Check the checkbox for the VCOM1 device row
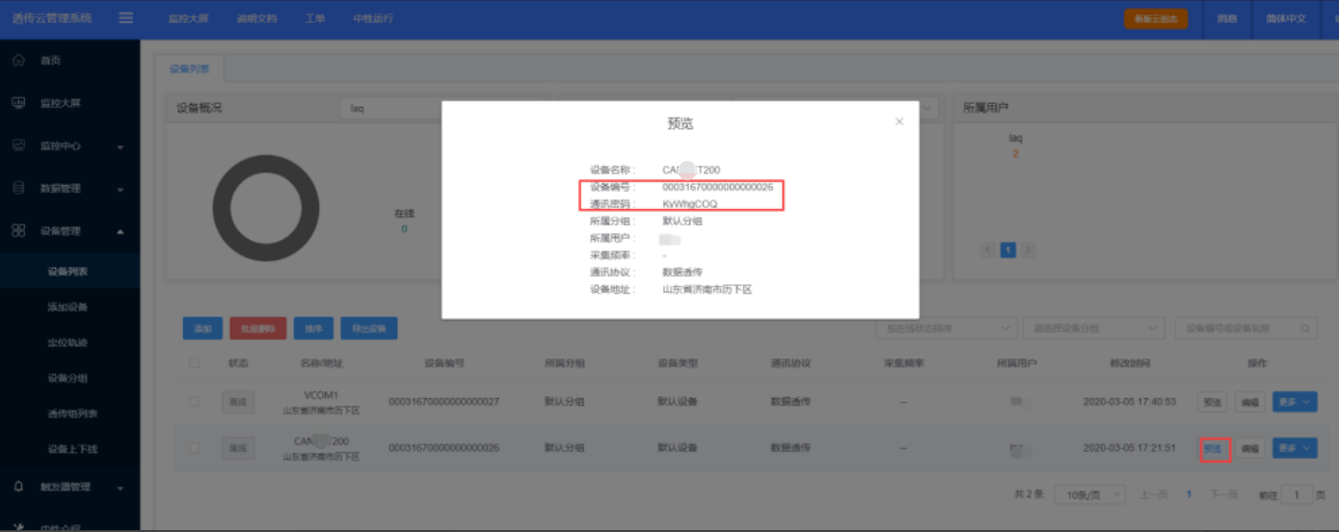Screen dimensions: 1339x532 (195, 402)
